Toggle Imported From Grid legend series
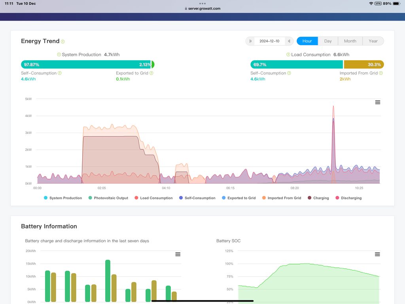The image size is (405, 304). pyautogui.click(x=282, y=198)
